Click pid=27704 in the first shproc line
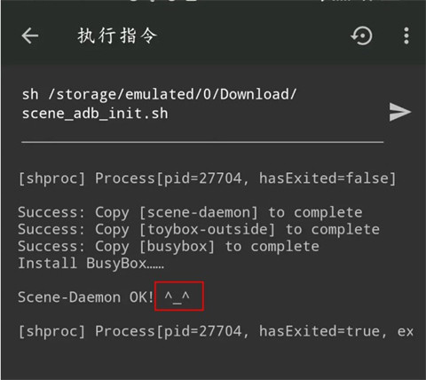 coord(202,178)
